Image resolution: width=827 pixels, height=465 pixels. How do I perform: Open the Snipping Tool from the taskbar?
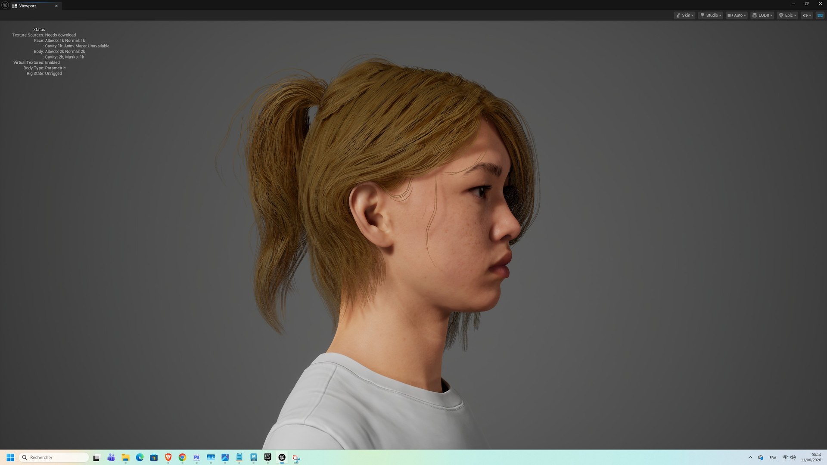point(296,458)
